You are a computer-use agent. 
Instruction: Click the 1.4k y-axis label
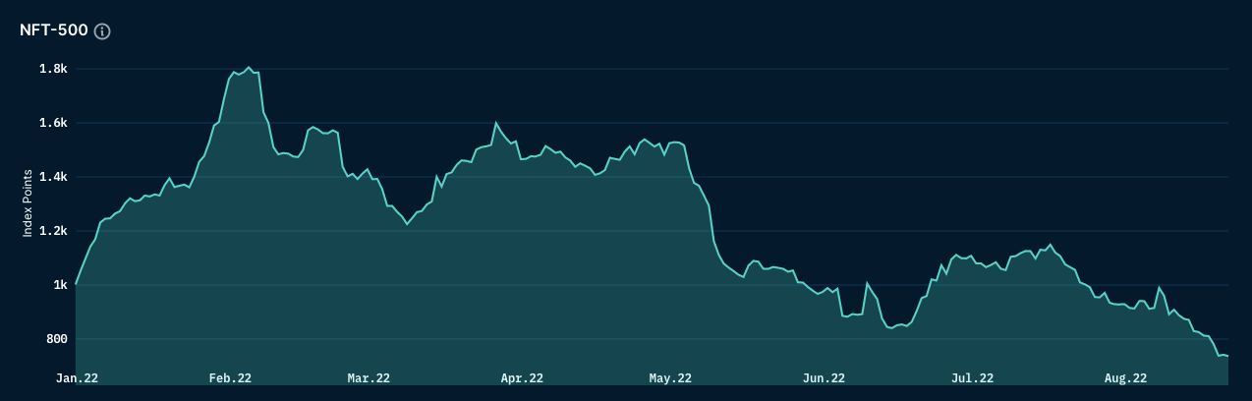point(53,177)
